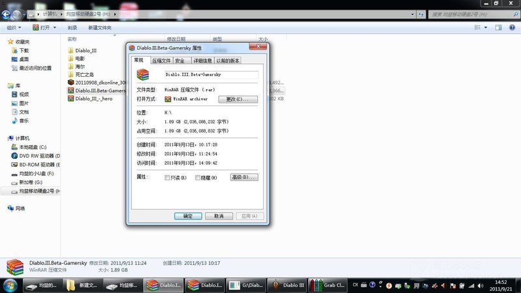
Task: Select 网络 in navigation pane
Action: click(x=20, y=208)
